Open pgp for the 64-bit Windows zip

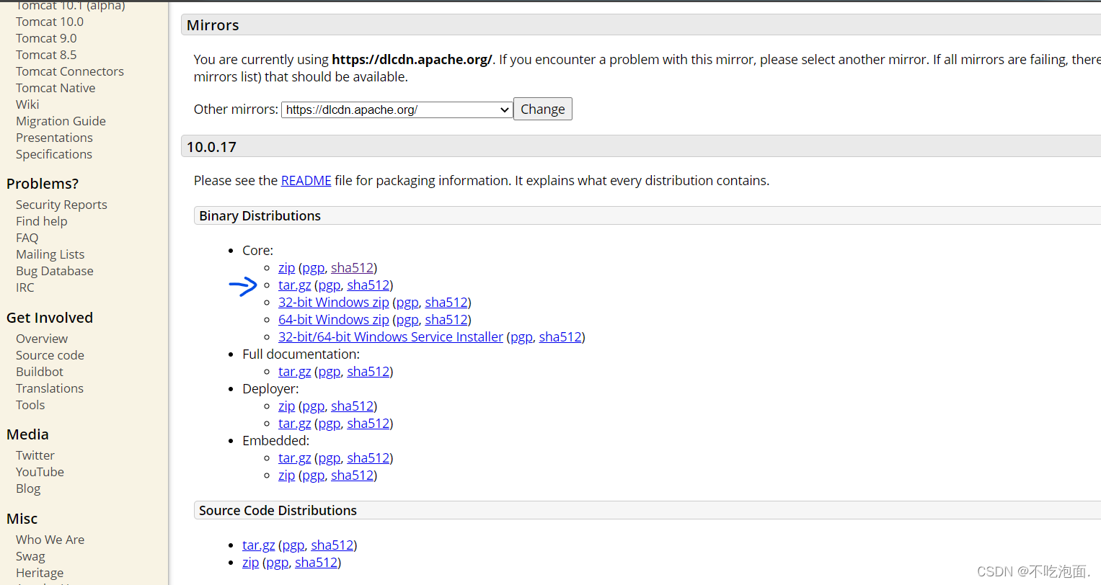407,320
